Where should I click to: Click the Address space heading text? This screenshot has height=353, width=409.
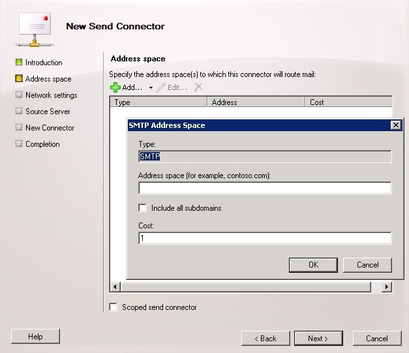click(138, 59)
